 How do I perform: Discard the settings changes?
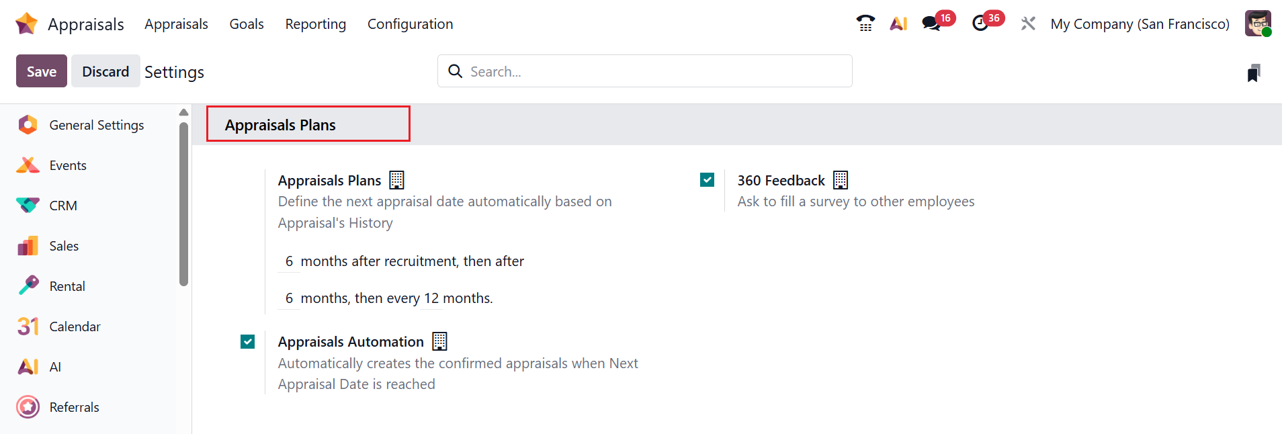point(105,71)
